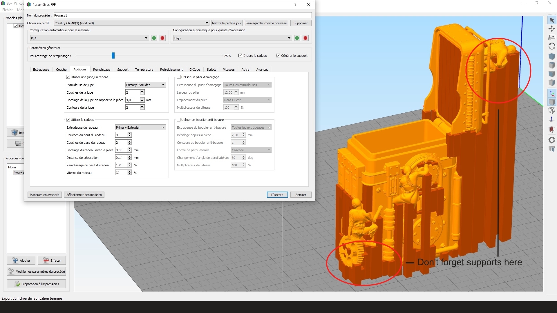Click Modifier les paramètres du procédé

pyautogui.click(x=36, y=271)
